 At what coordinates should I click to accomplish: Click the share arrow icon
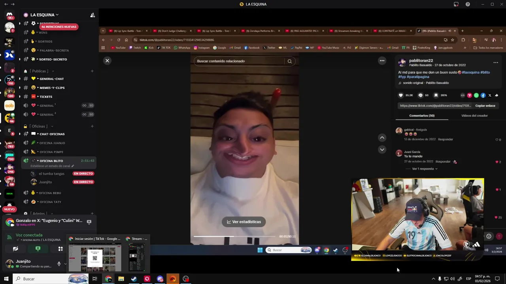pyautogui.click(x=497, y=95)
